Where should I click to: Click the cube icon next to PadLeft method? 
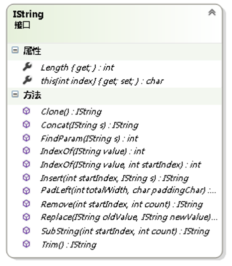tap(26, 191)
